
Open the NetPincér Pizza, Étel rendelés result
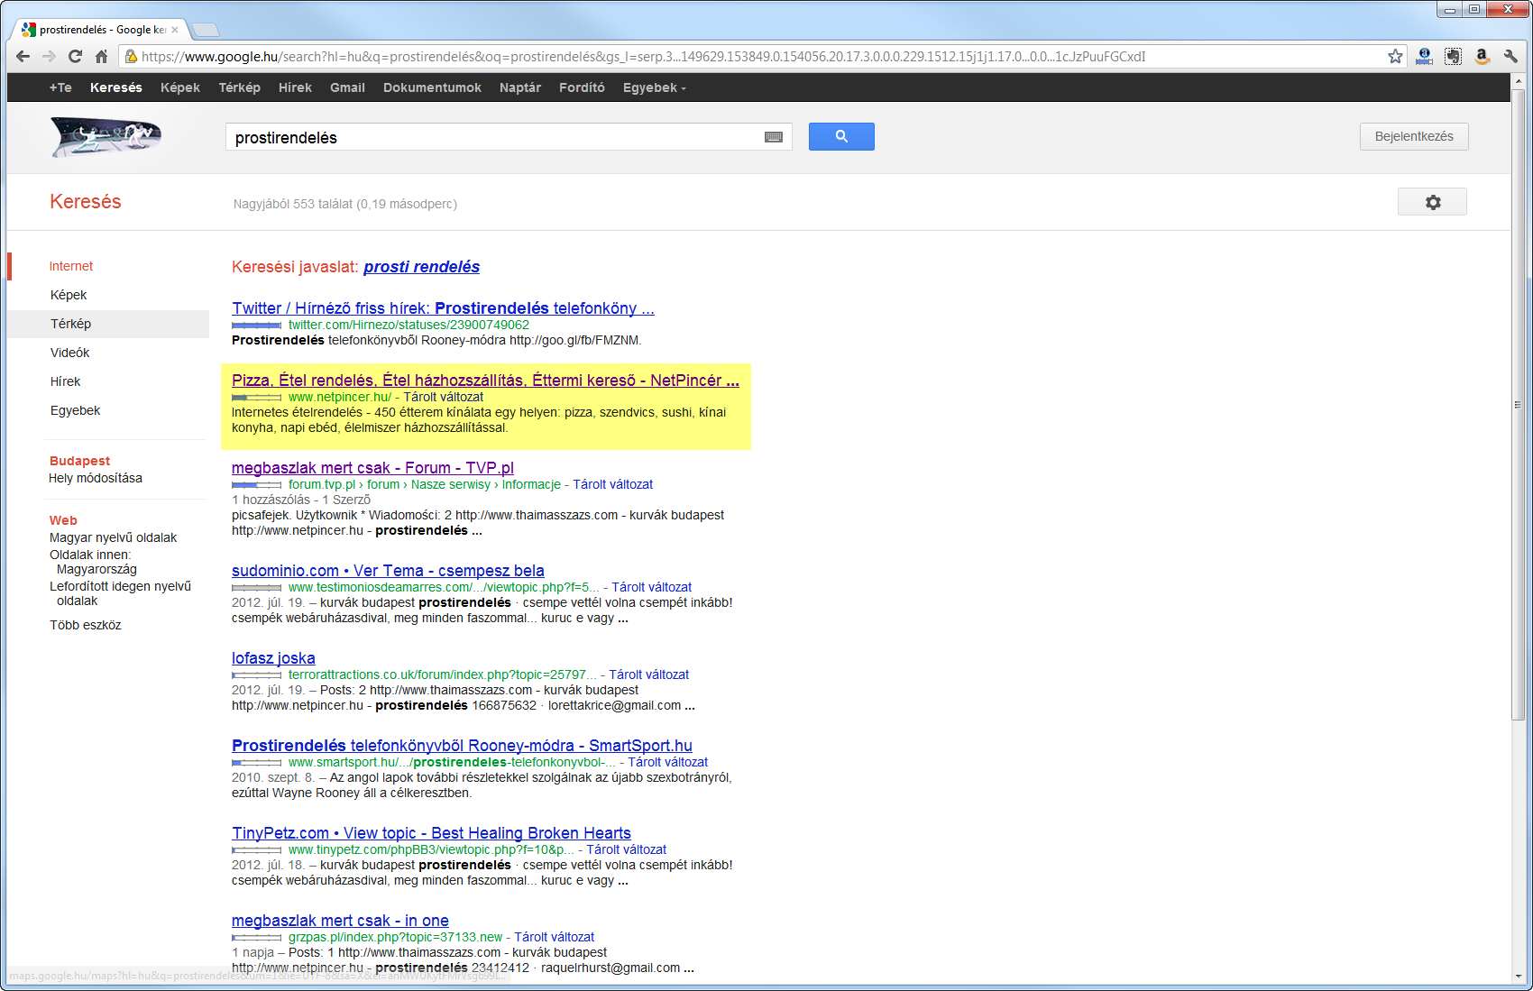(x=485, y=381)
